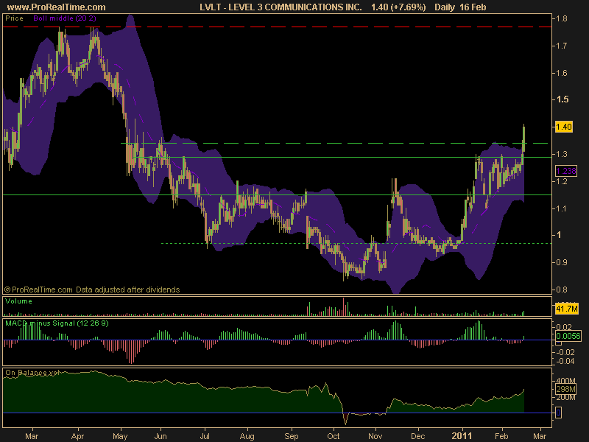This screenshot has height=442, width=589.
Task: Click the May label on time axis
Action: 120,436
